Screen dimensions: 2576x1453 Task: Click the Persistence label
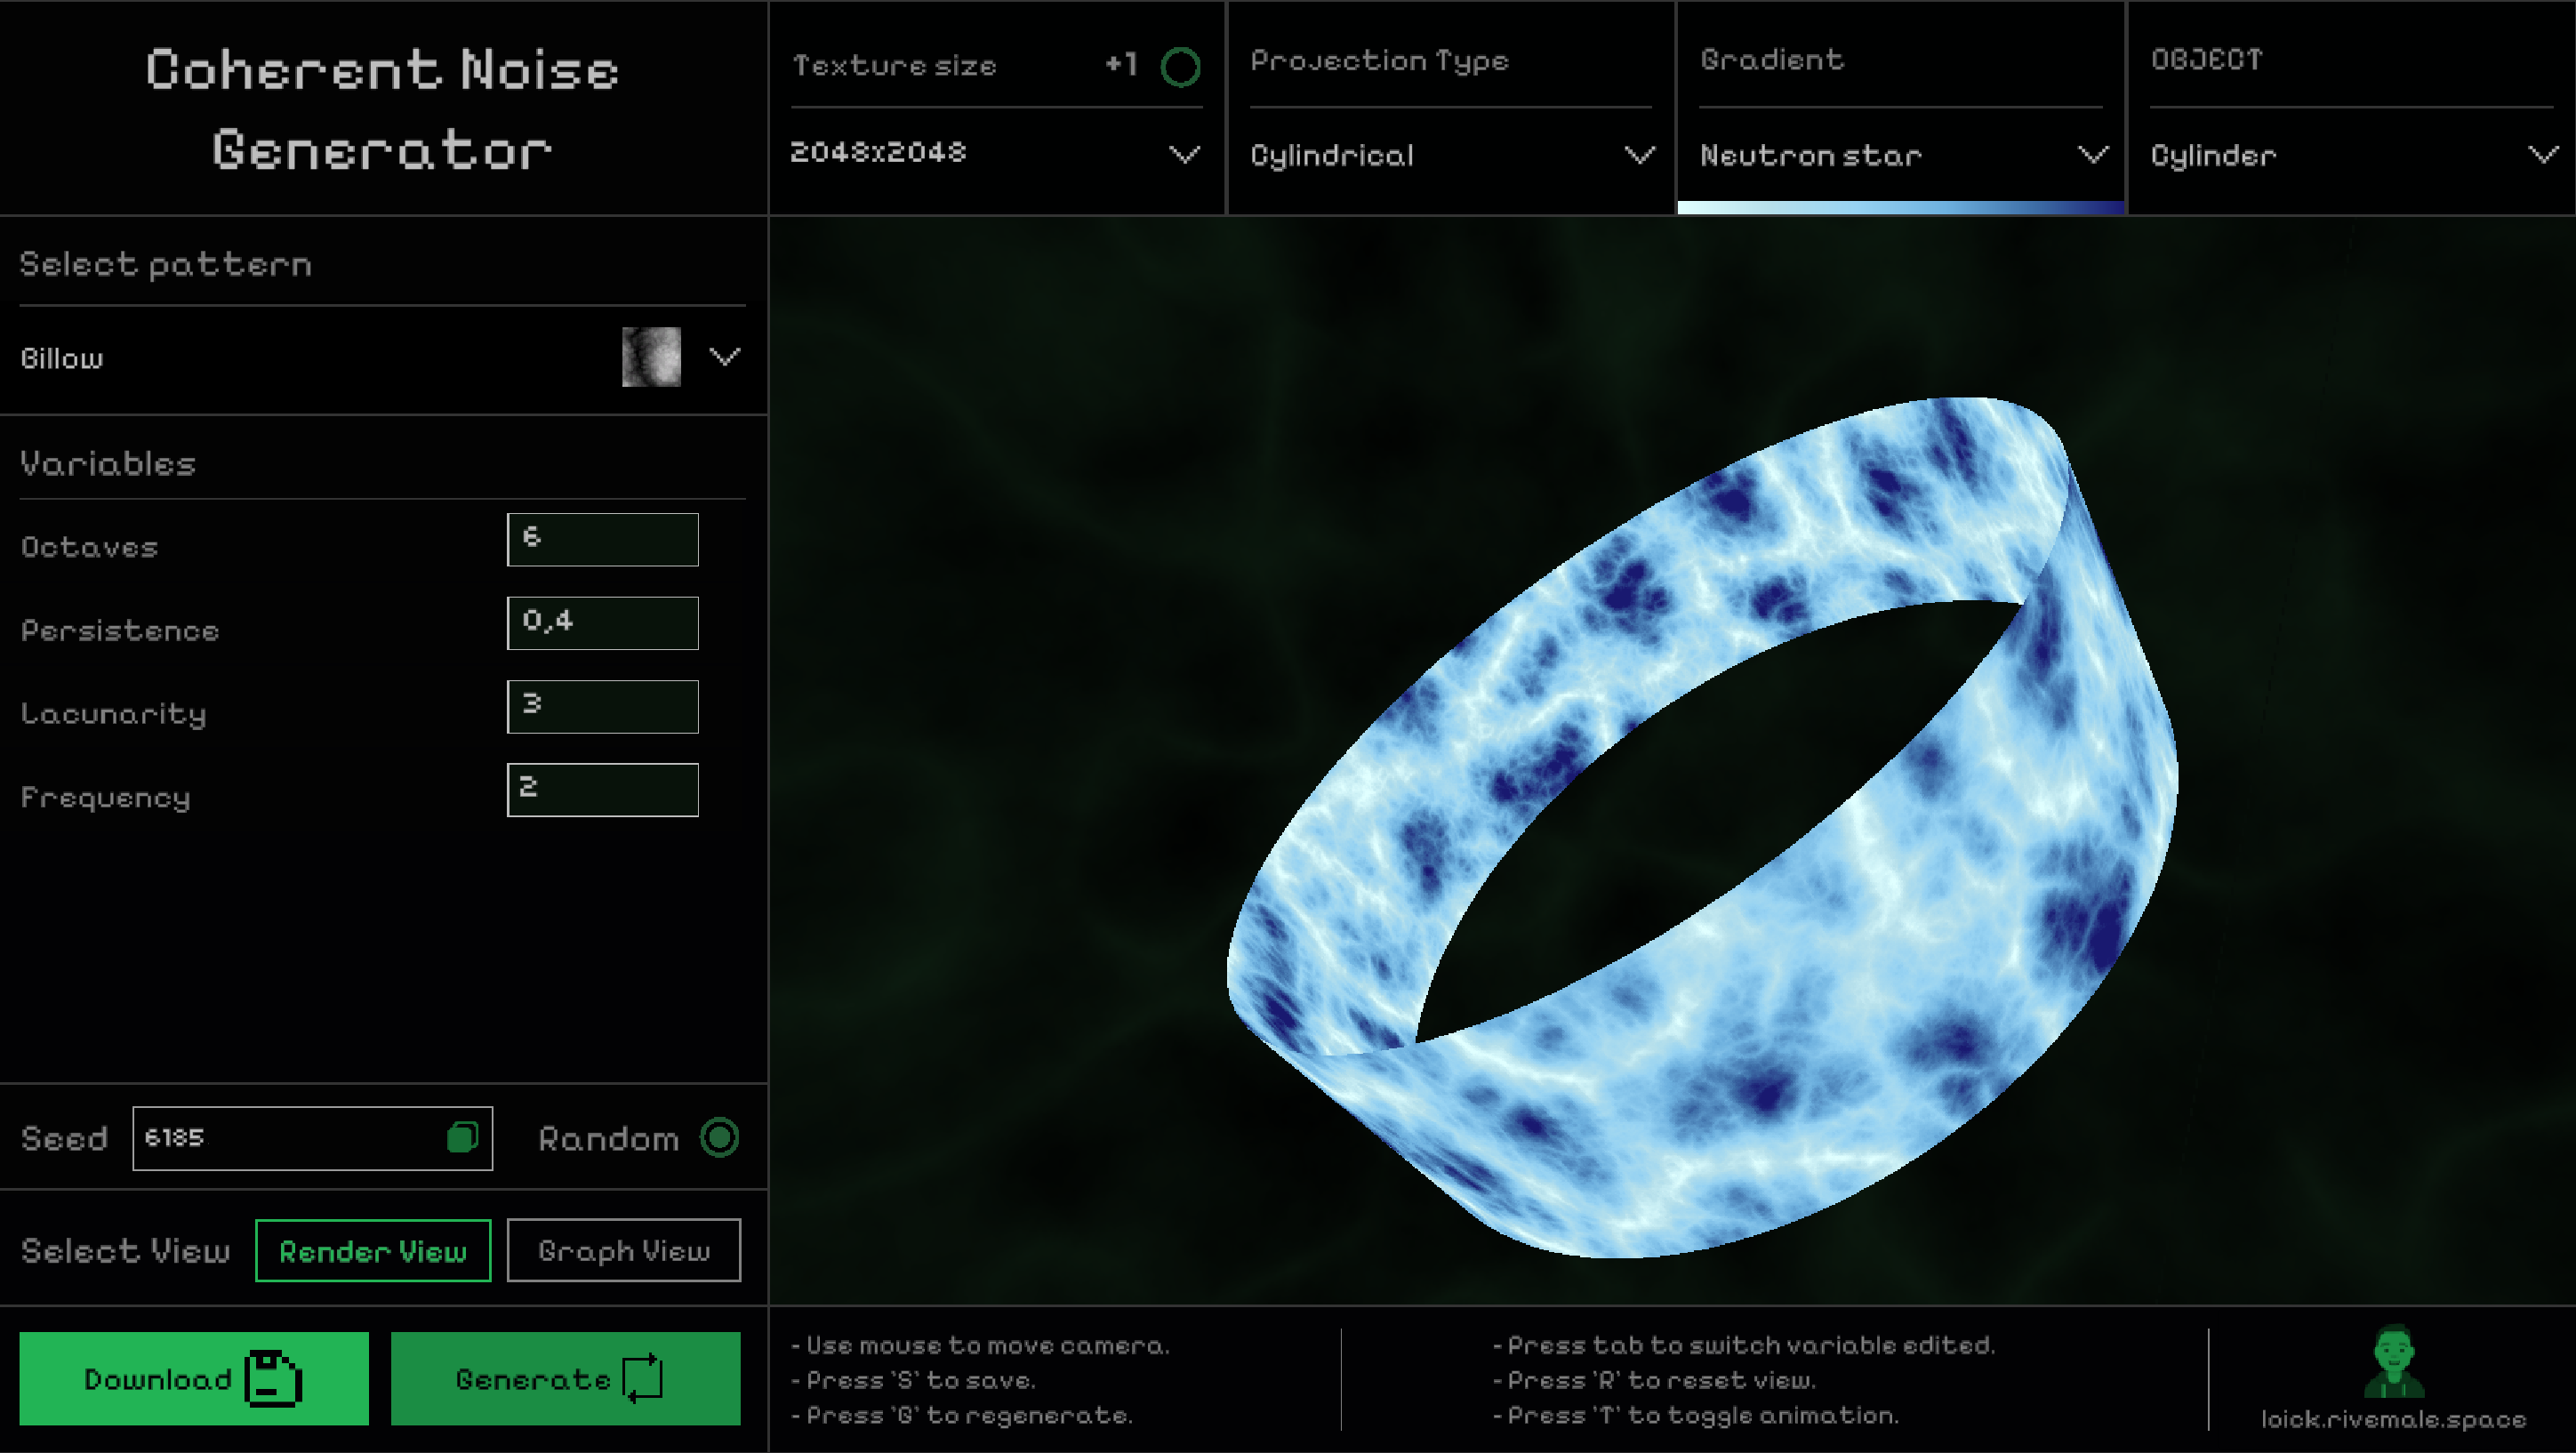[x=120, y=630]
